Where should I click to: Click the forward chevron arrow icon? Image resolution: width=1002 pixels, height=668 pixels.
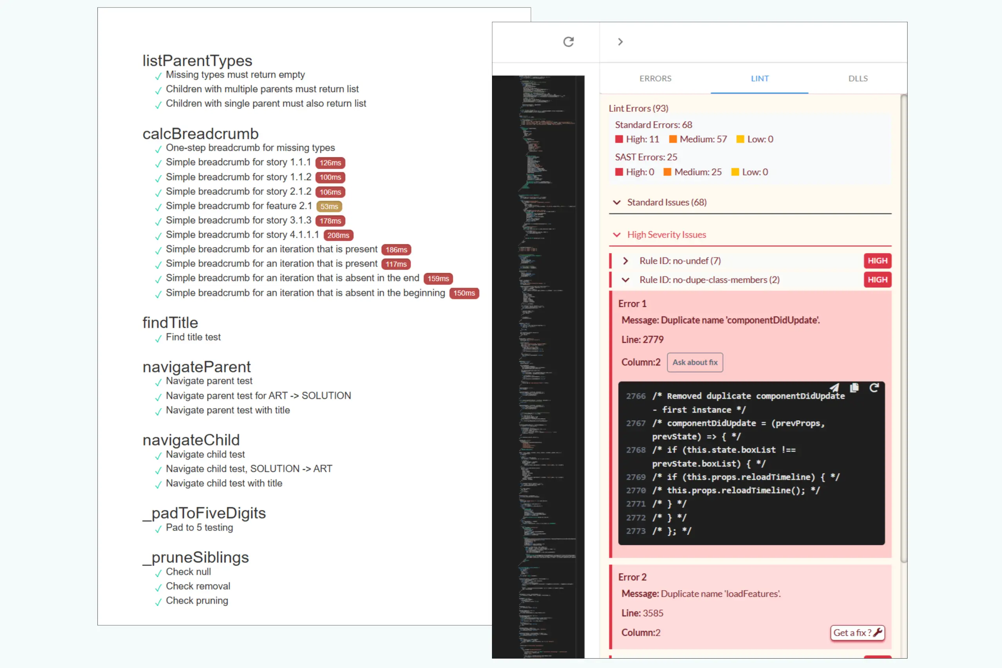click(x=620, y=42)
